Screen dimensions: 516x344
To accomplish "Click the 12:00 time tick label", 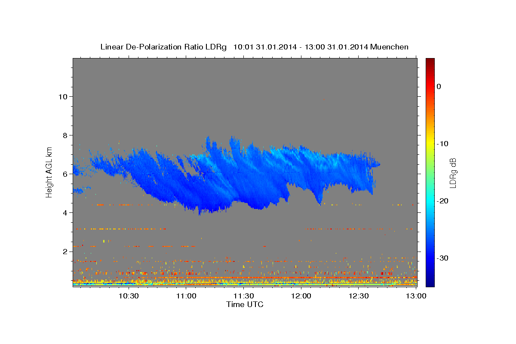I will [x=301, y=296].
